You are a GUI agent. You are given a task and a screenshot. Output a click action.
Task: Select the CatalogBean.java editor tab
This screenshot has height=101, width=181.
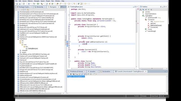tap(76, 7)
